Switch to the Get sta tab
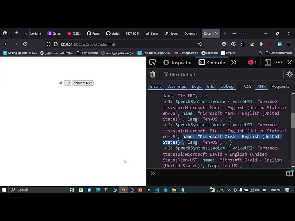295x221 pixels. point(54,34)
